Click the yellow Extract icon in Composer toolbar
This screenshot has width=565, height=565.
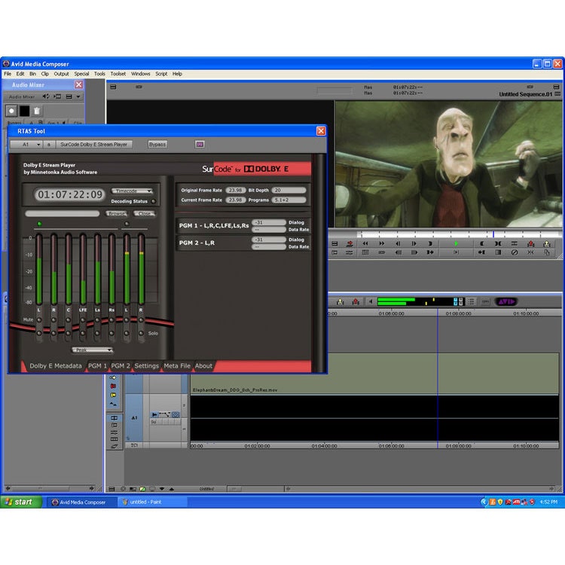click(x=547, y=244)
